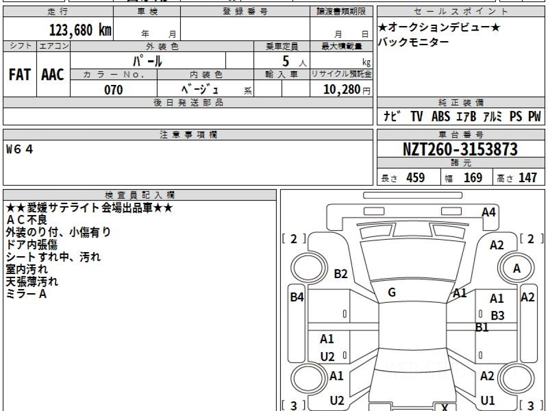Click width value 169
The image size is (548, 411).
click(x=473, y=178)
